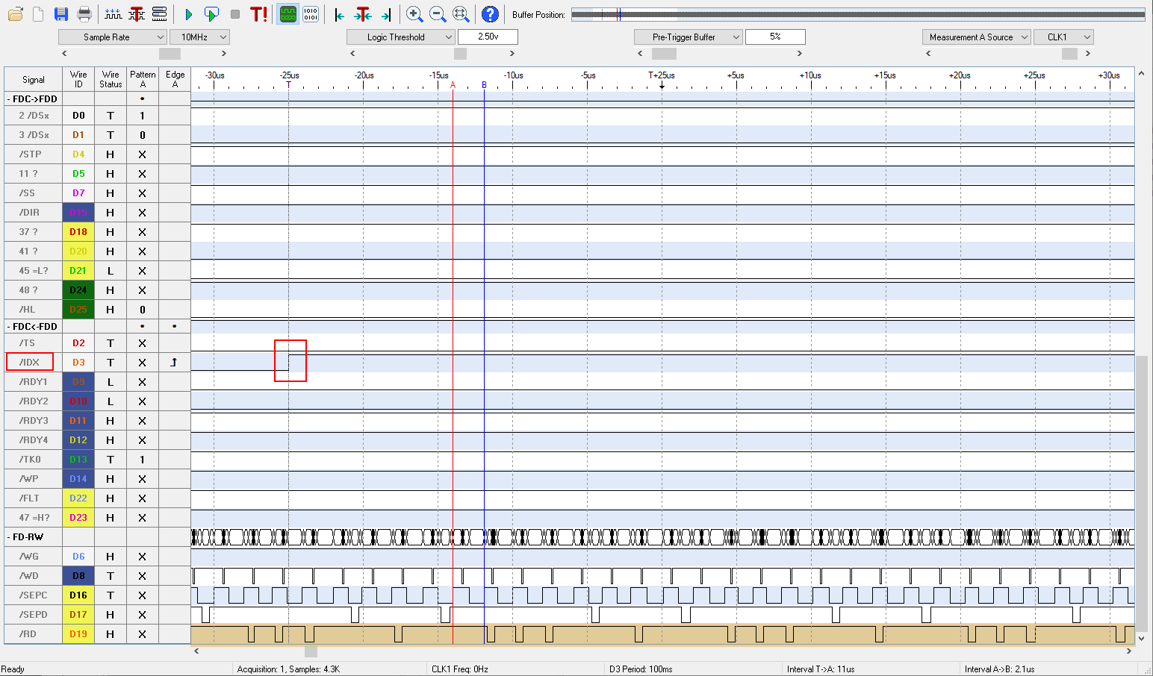This screenshot has width=1153, height=676.
Task: Print the waveform display
Action: (84, 14)
